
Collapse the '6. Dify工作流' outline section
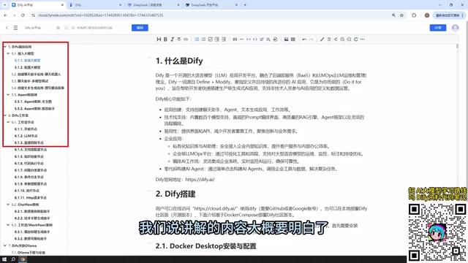5,115
